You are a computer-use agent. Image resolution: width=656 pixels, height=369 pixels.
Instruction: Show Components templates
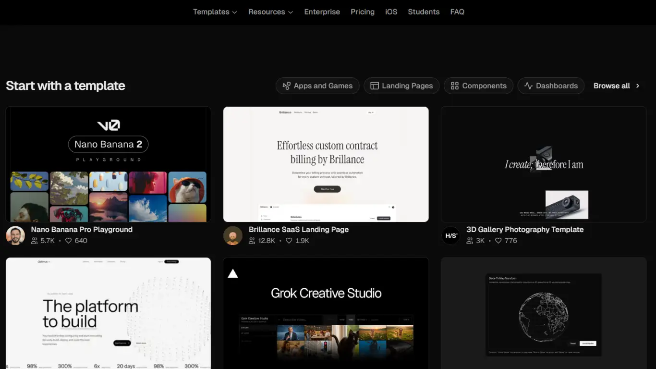click(x=478, y=86)
